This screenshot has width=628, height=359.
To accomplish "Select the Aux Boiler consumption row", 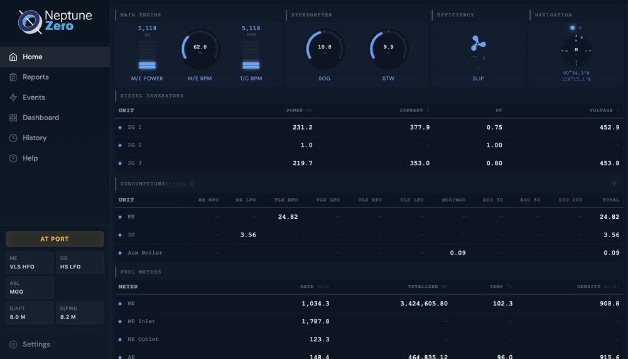I will point(369,253).
